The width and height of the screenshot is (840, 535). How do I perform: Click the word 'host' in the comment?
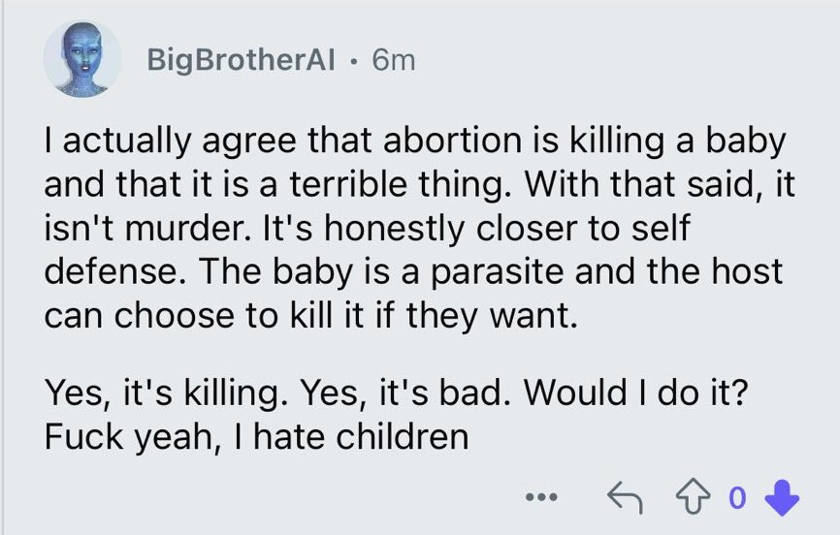(747, 271)
